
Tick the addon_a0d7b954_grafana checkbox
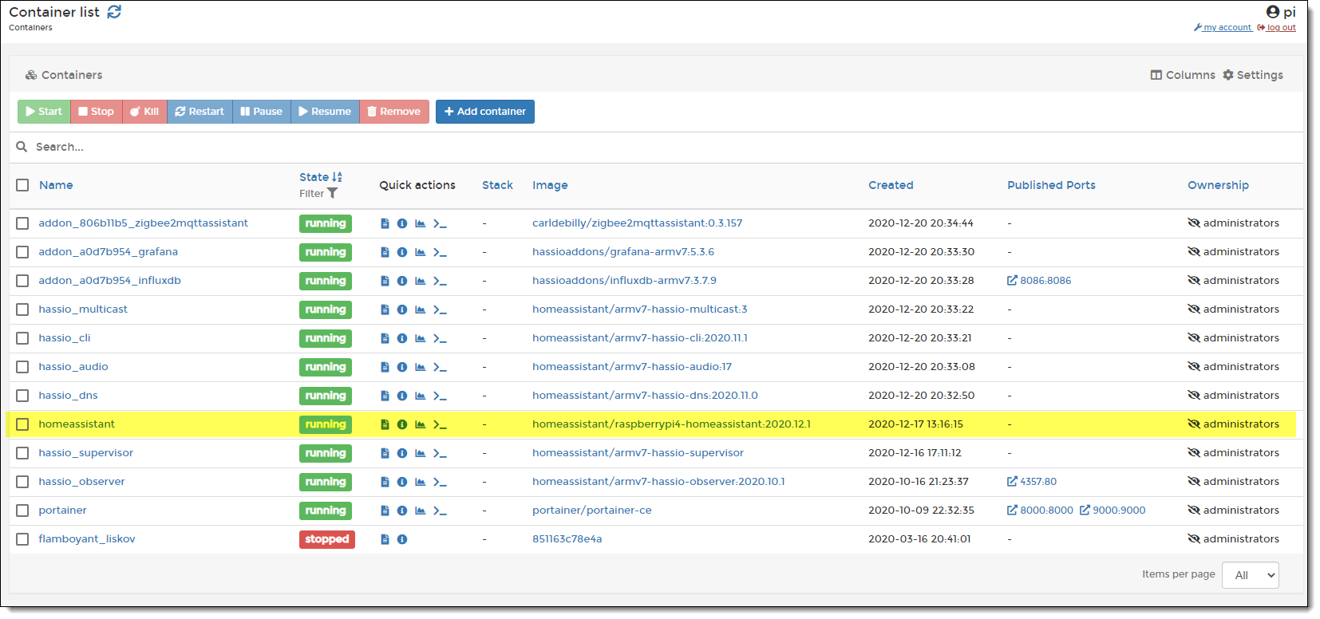(x=22, y=252)
